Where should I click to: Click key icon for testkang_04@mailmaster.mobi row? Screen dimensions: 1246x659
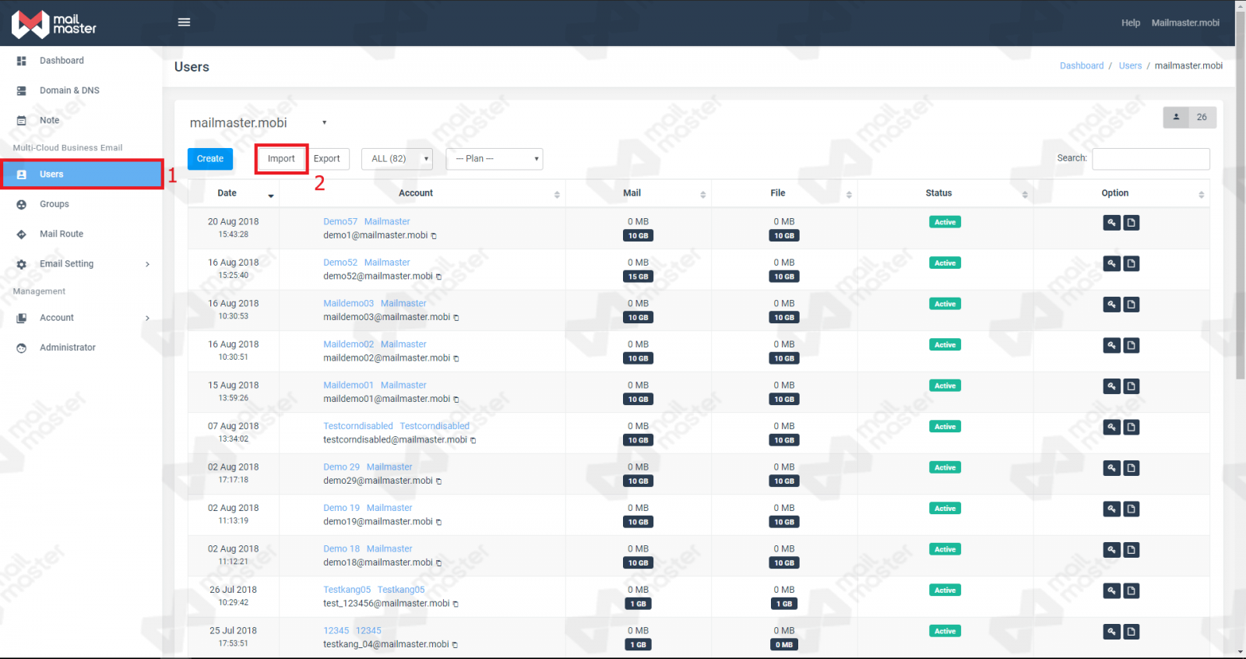tap(1111, 632)
